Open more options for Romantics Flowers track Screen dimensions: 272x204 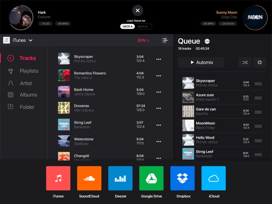[159, 76]
